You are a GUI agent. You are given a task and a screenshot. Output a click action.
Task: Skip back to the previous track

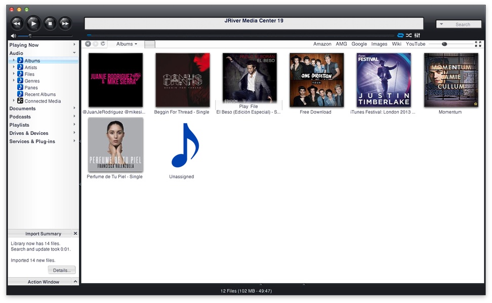coord(17,23)
